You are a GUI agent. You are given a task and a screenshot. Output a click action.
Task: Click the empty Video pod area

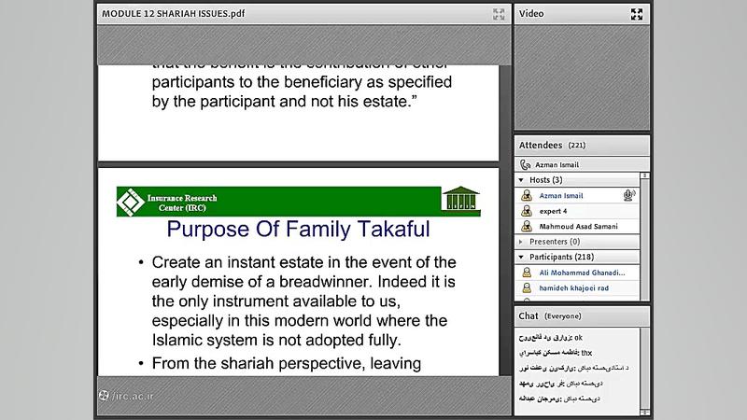coord(582,77)
